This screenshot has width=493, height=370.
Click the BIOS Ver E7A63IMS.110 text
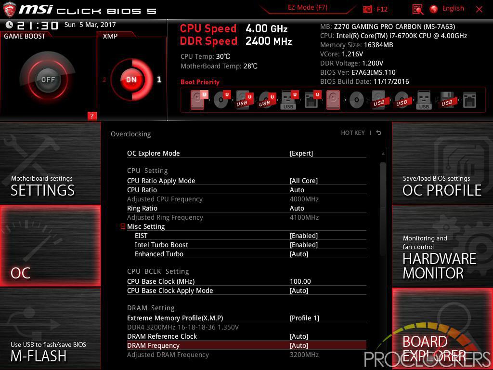tap(358, 72)
